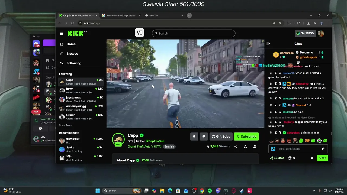Click the Kick search box
Viewport: 347px width, 195px height.
click(194, 33)
